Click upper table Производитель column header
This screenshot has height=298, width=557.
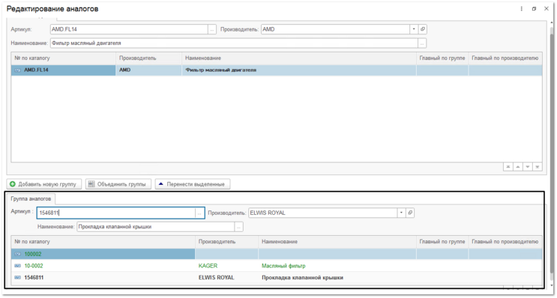tap(149, 58)
